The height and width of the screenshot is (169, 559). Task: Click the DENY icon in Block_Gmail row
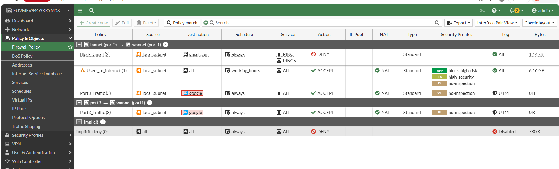314,54
